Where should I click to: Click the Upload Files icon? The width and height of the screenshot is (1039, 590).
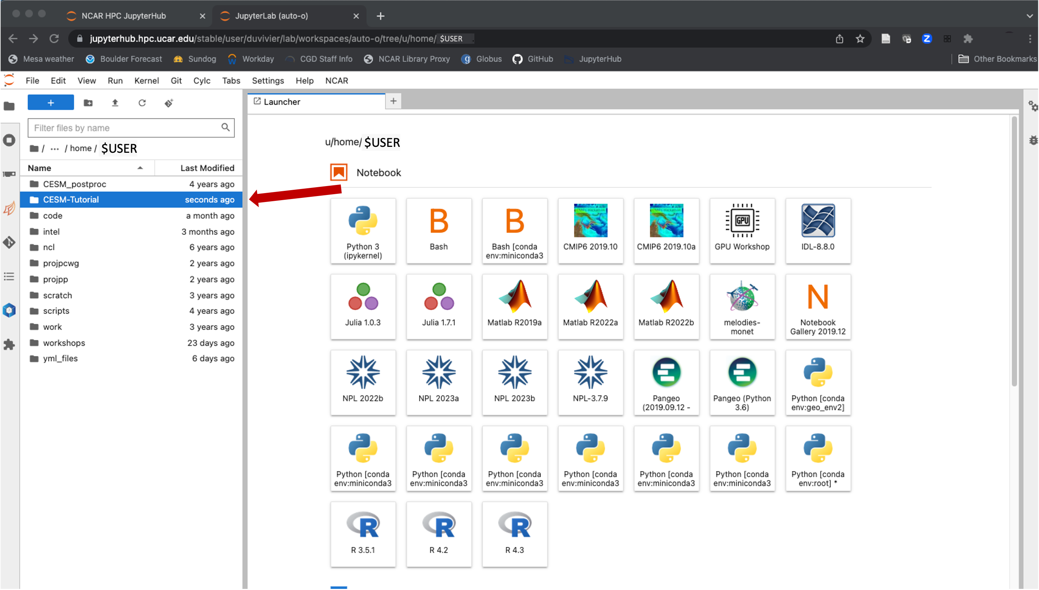[115, 103]
